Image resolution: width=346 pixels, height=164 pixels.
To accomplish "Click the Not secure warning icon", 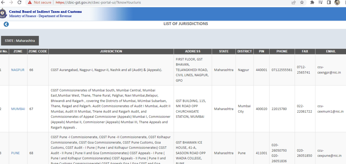I will (30, 3).
